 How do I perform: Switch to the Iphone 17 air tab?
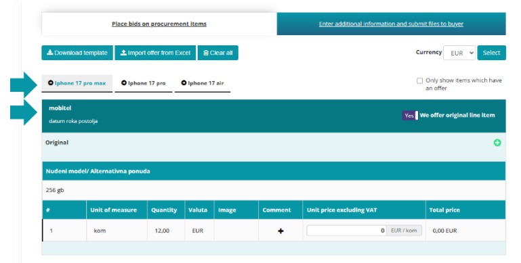(203, 83)
